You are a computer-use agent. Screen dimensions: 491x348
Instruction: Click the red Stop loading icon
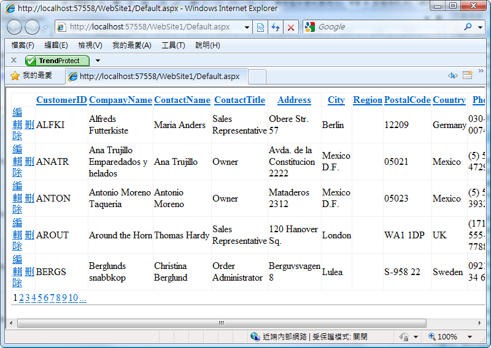291,27
